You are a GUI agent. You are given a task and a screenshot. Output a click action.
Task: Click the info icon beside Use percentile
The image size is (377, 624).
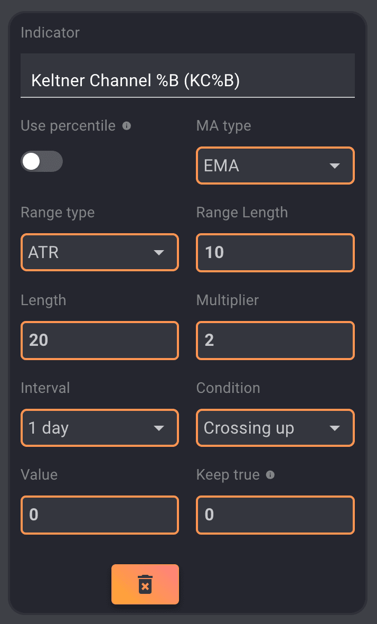[x=127, y=126]
